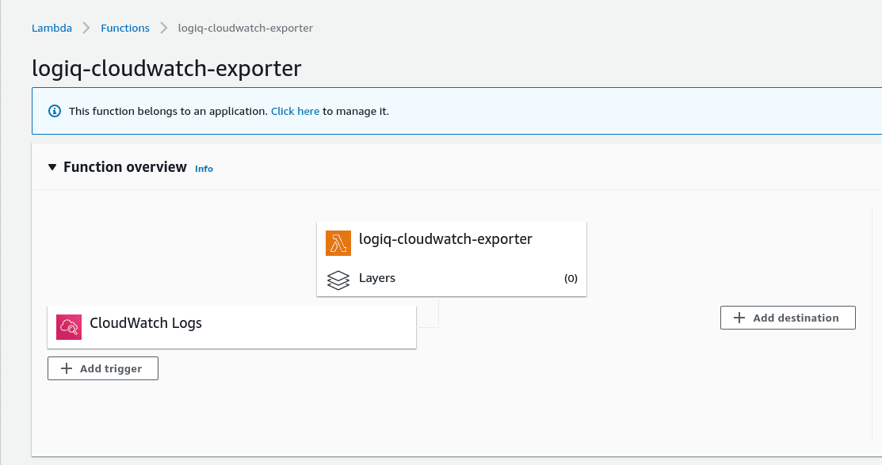Open the Layers row in function box
This screenshot has height=465, width=882.
[x=452, y=278]
